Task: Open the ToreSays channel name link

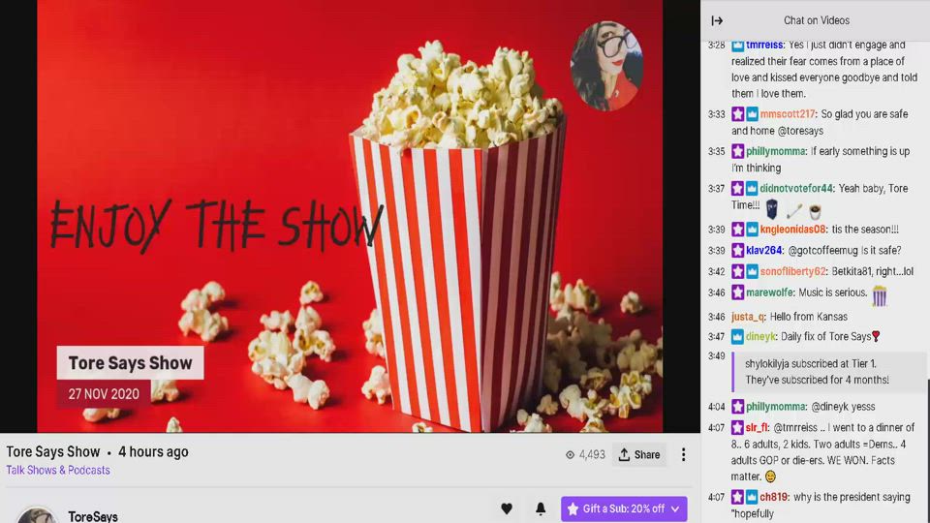Action: [93, 516]
